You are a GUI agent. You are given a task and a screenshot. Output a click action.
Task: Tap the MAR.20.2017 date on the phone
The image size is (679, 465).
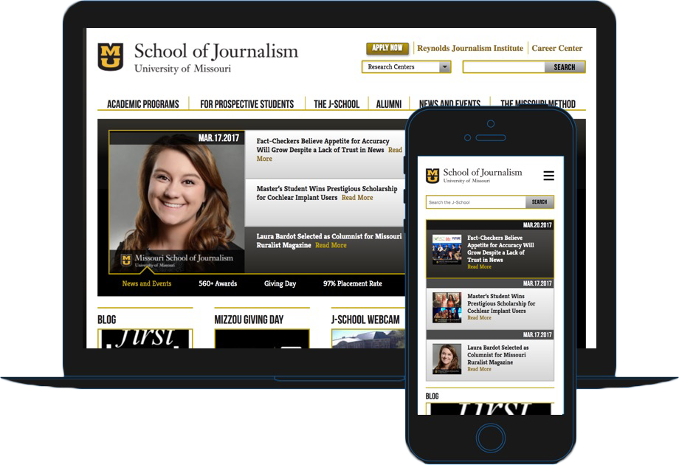[x=537, y=225]
